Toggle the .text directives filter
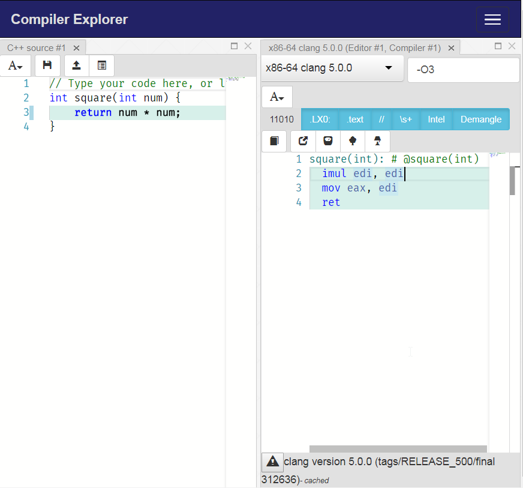The height and width of the screenshot is (488, 523). [355, 119]
